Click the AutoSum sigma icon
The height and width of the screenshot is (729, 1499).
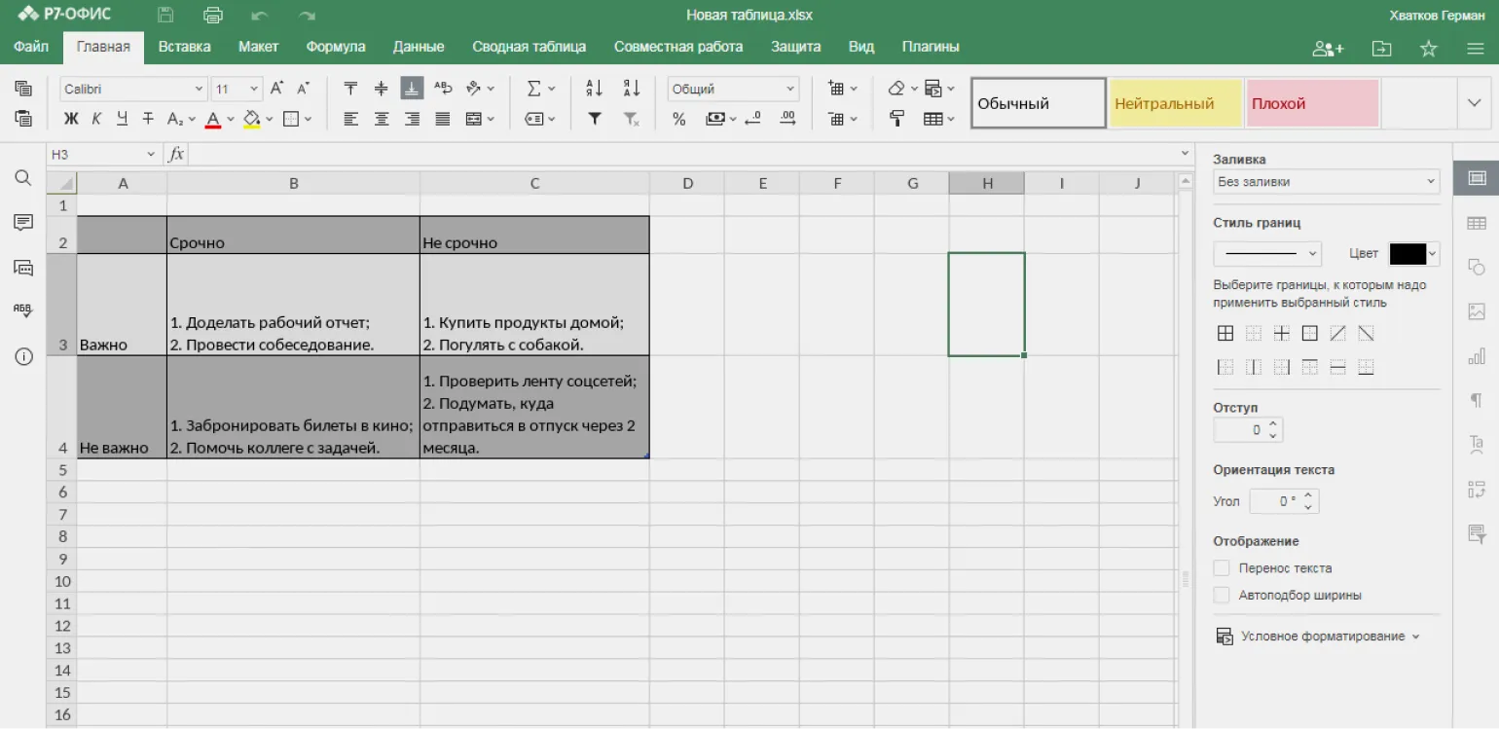[x=534, y=89]
